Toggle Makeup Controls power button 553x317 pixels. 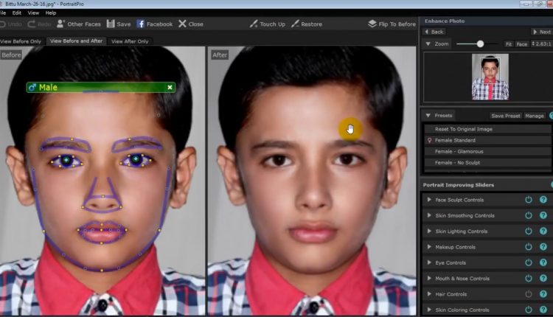point(529,247)
